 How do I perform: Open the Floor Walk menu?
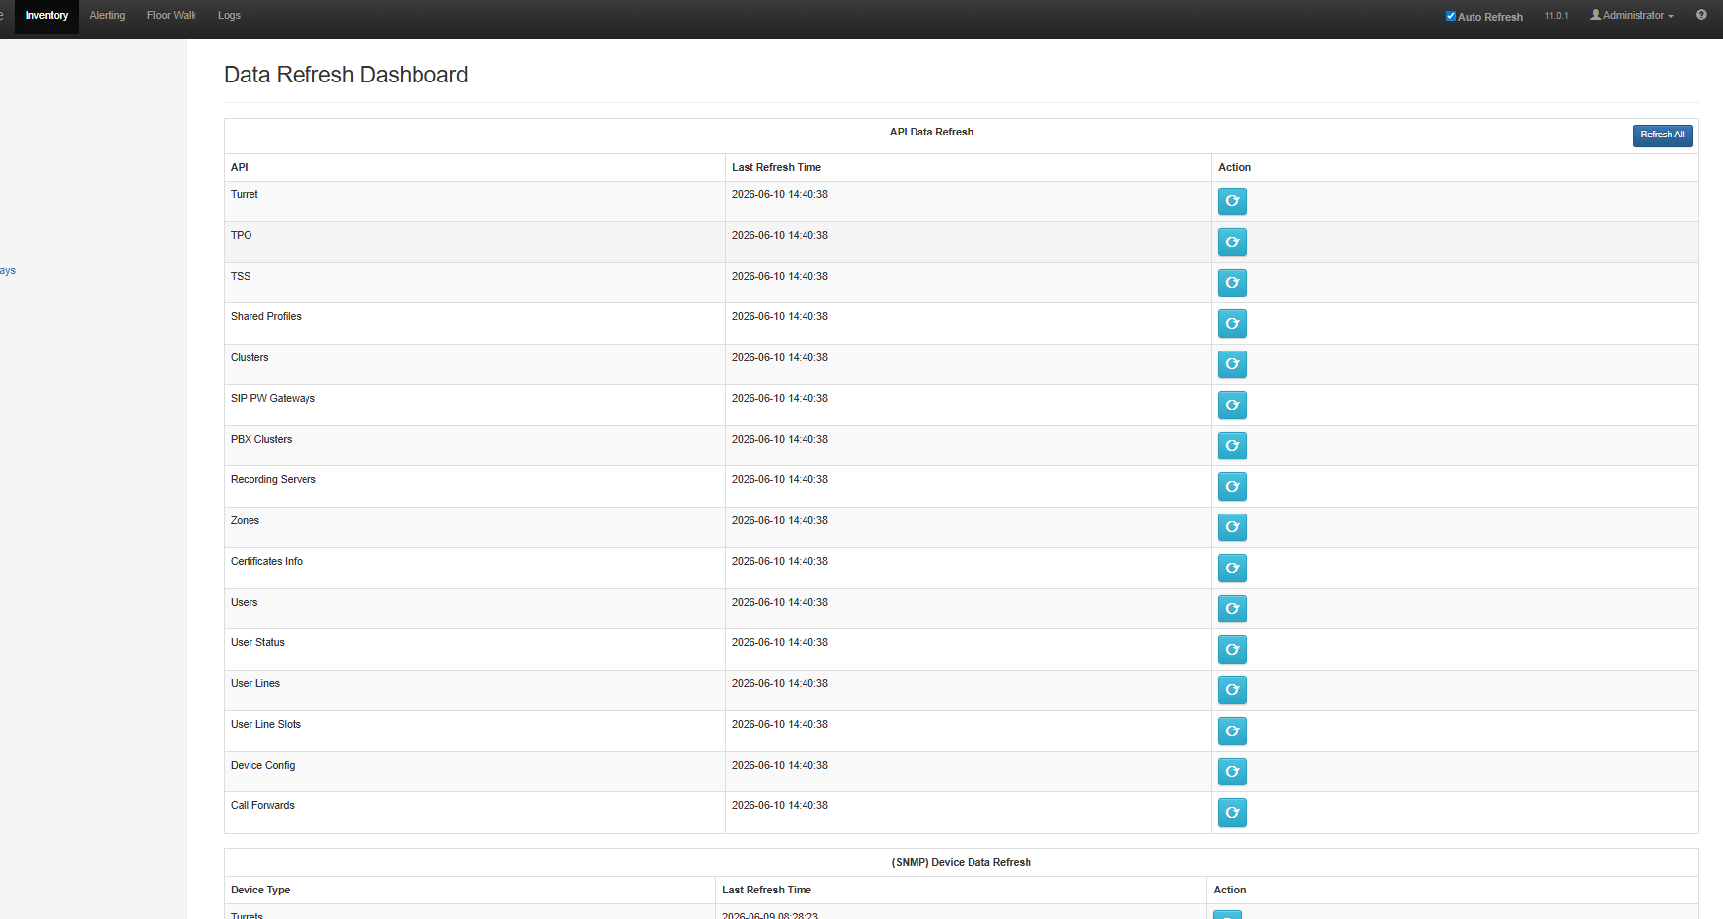(x=172, y=16)
